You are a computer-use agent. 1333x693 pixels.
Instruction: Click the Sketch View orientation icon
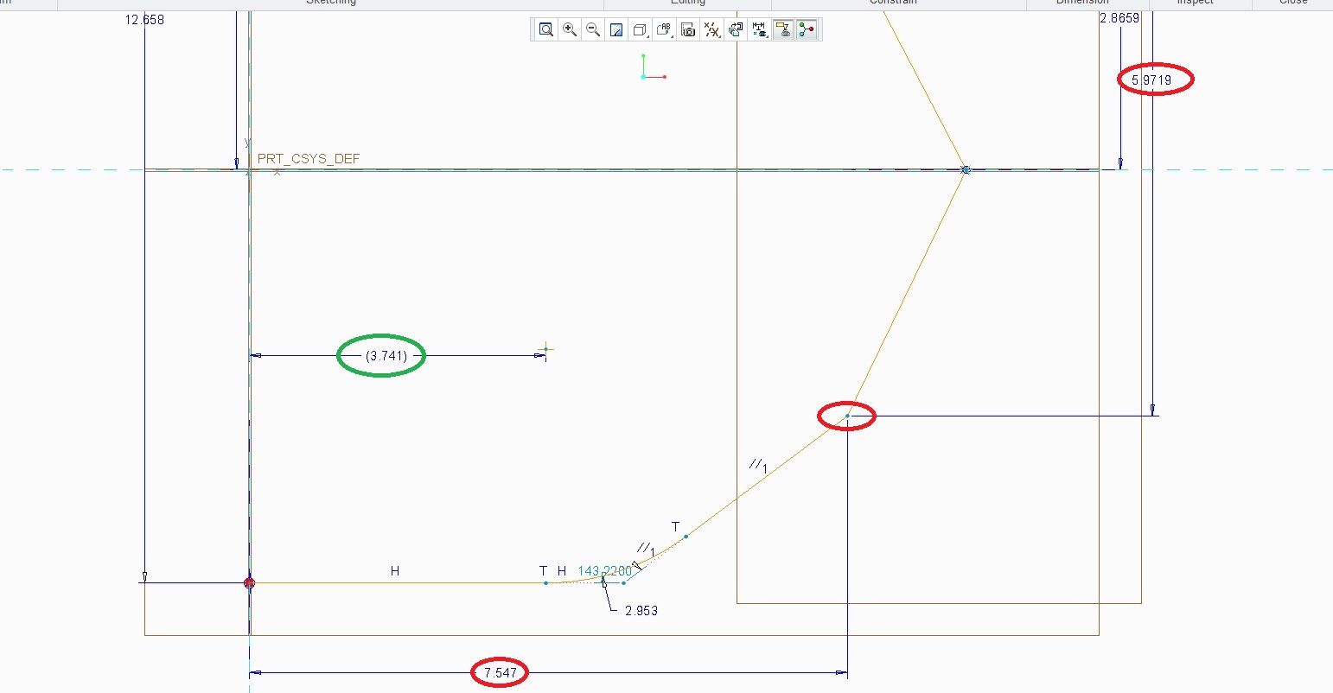click(x=736, y=30)
